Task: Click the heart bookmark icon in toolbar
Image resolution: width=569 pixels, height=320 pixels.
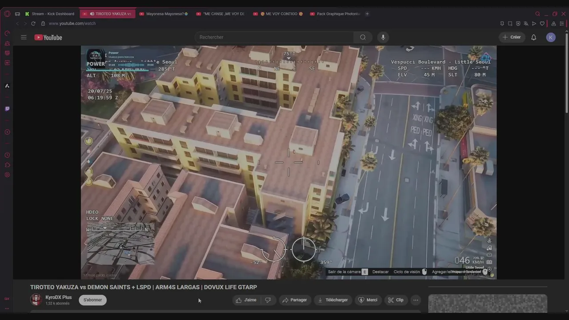Action: [542, 24]
